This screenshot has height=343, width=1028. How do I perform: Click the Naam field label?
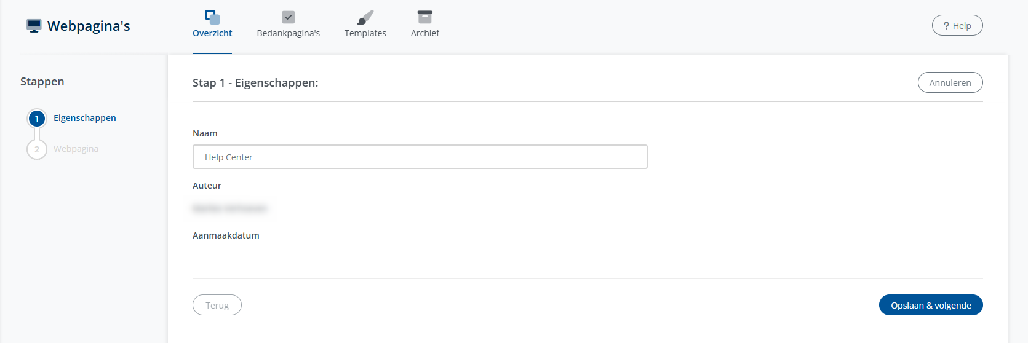click(205, 133)
